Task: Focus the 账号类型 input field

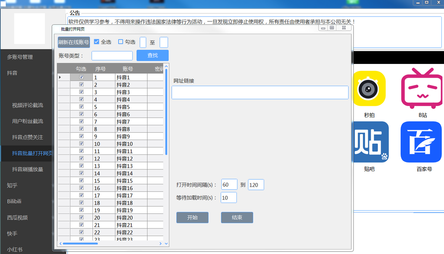Action: 112,55
